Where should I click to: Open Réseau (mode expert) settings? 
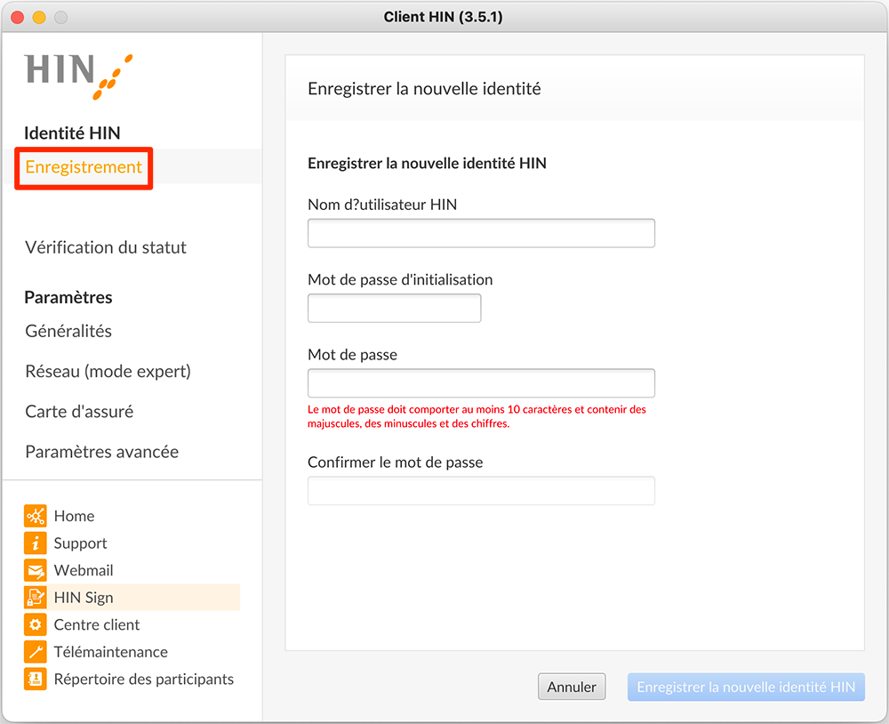pyautogui.click(x=108, y=371)
